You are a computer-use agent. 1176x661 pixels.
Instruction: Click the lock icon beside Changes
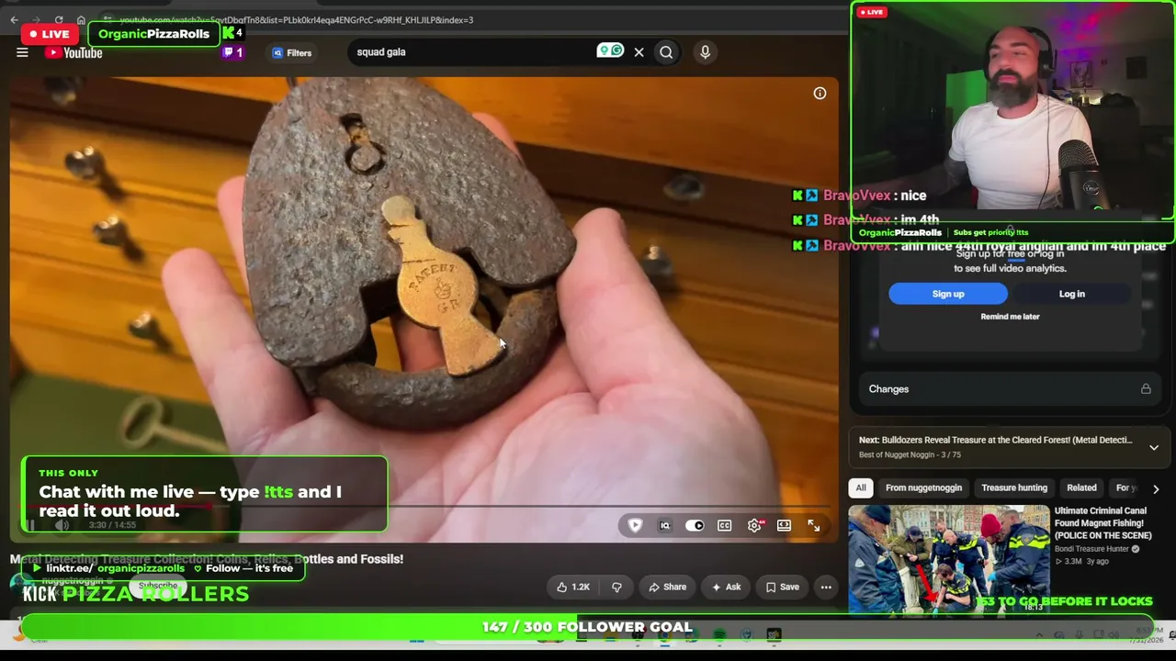click(1146, 389)
